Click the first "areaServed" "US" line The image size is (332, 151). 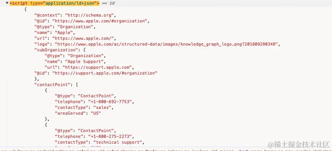point(78,113)
